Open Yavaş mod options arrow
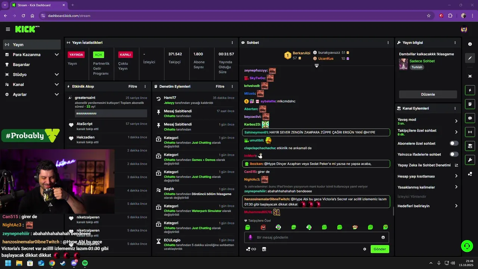The width and height of the screenshot is (478, 269). click(x=456, y=121)
